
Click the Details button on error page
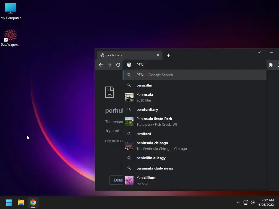point(116,180)
